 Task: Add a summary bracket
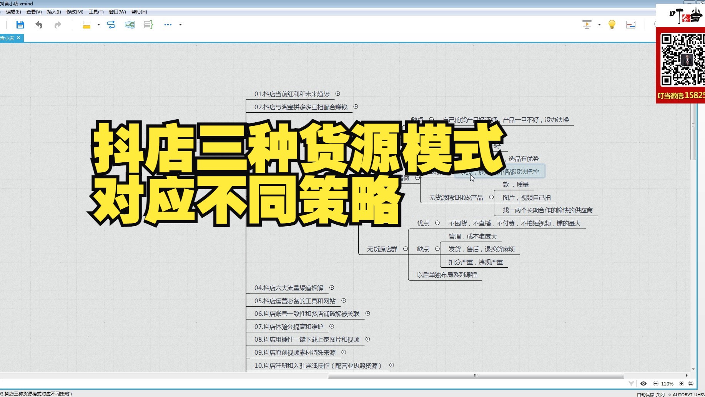[148, 25]
